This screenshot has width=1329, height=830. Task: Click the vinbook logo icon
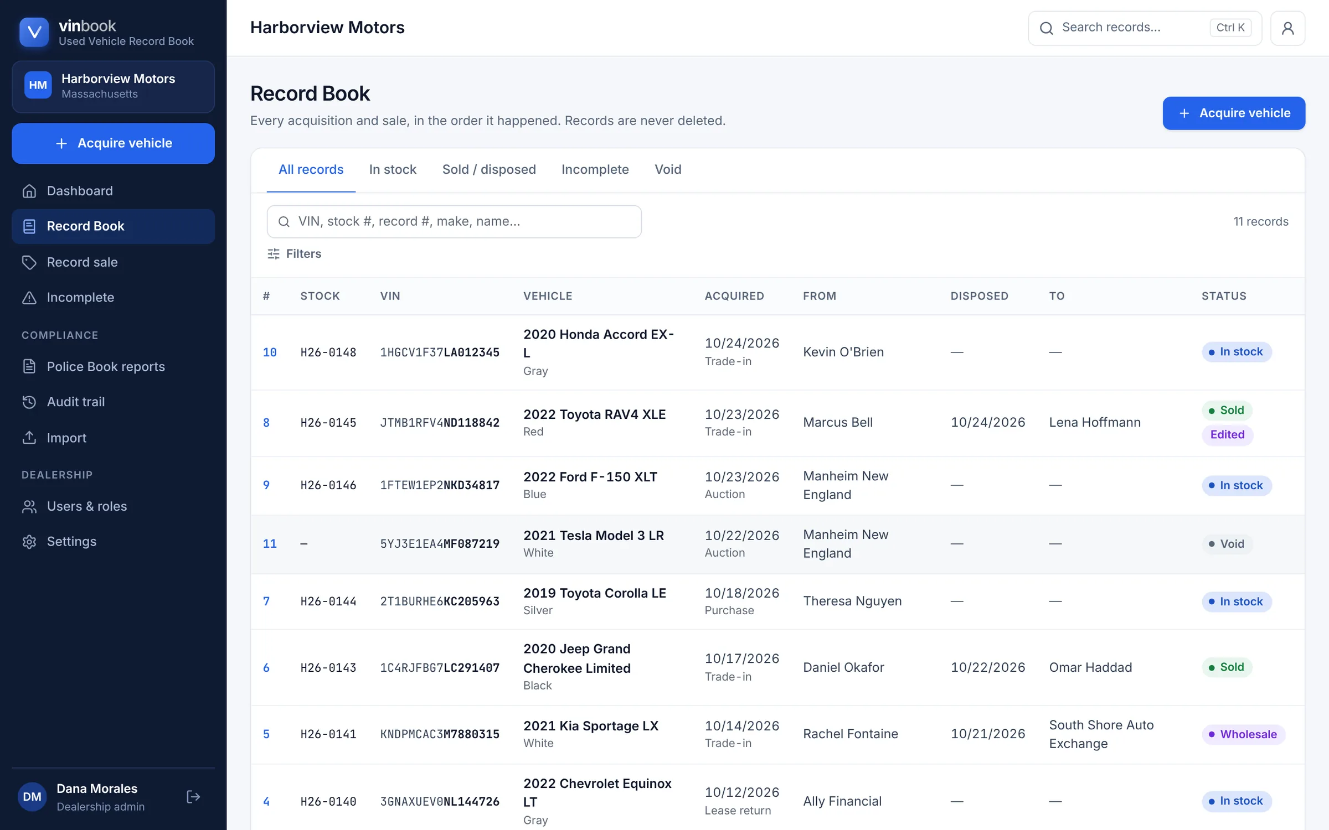click(x=34, y=32)
